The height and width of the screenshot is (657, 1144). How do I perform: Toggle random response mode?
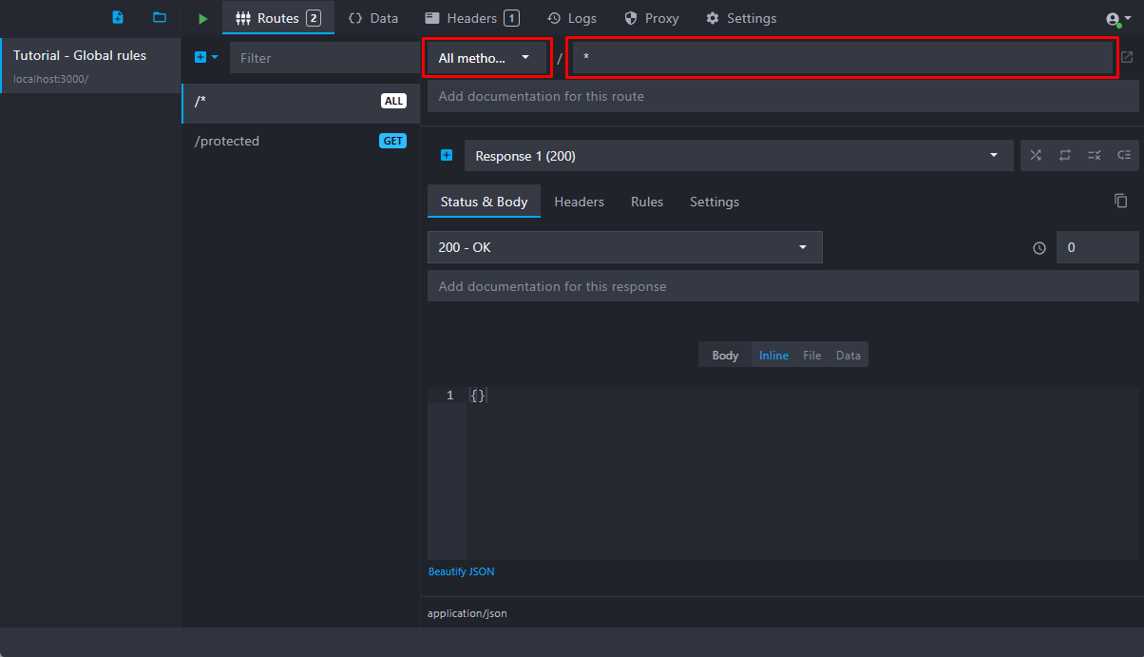[x=1036, y=156]
